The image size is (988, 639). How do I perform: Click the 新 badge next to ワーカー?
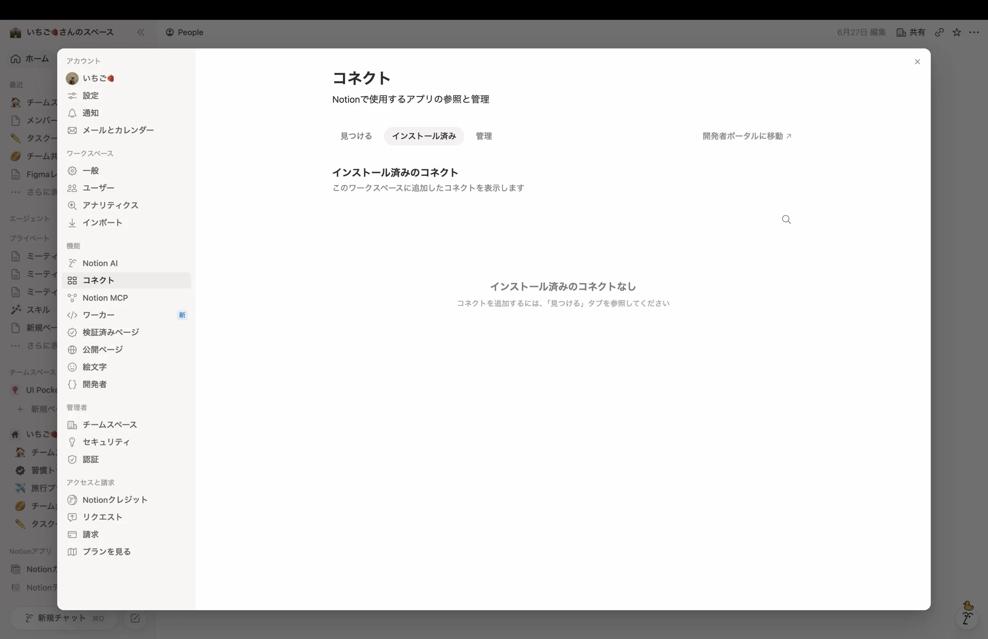[182, 316]
